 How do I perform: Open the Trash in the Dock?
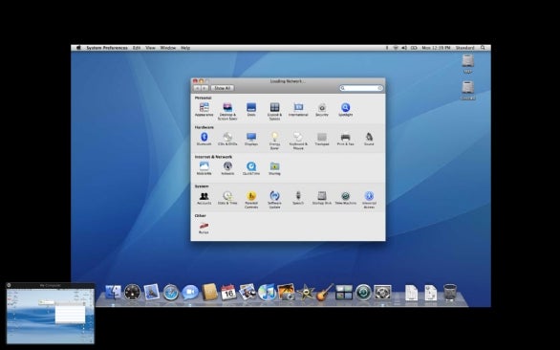tap(450, 293)
